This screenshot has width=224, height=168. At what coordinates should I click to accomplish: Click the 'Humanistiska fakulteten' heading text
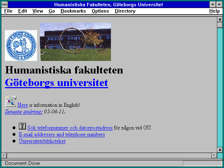point(64,70)
